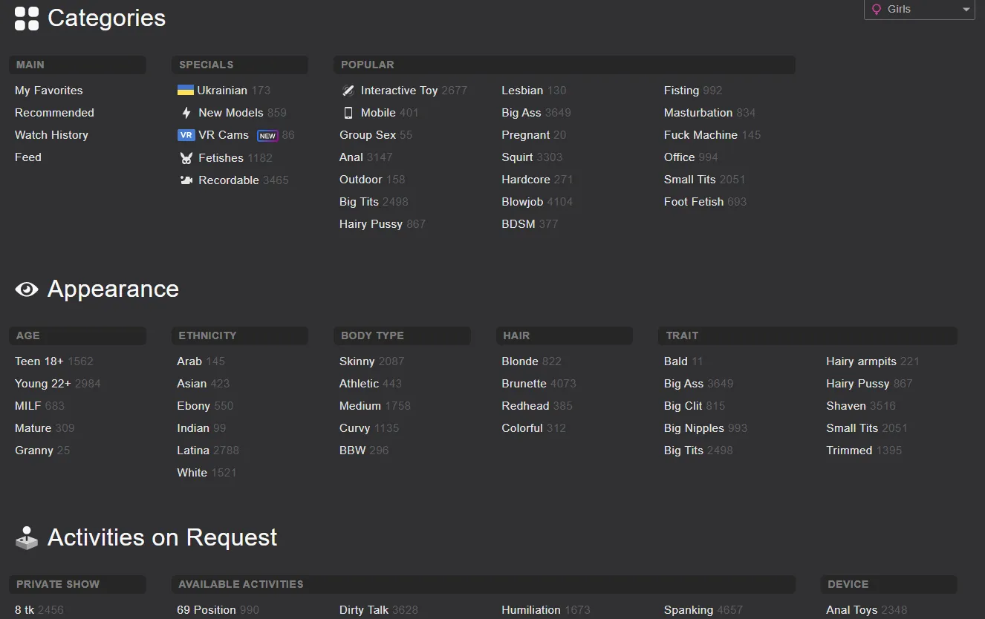Choose Colorful under the Hair section

coord(522,428)
